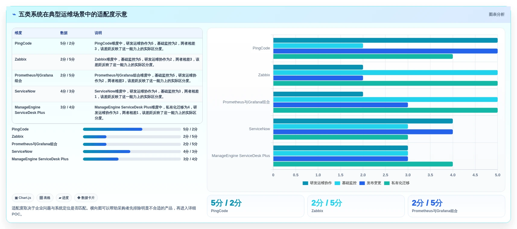Click 2.5 tick on chart x-axis
Image resolution: width=517 pixels, height=229 pixels.
(385, 175)
